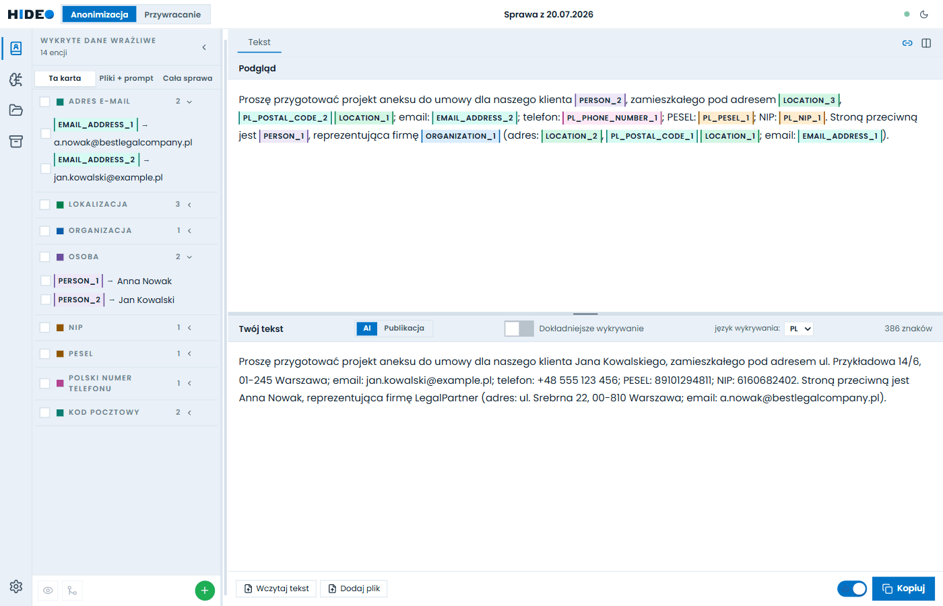Check the ADRES E-MAIL category checkbox
The height and width of the screenshot is (606, 943).
45,102
